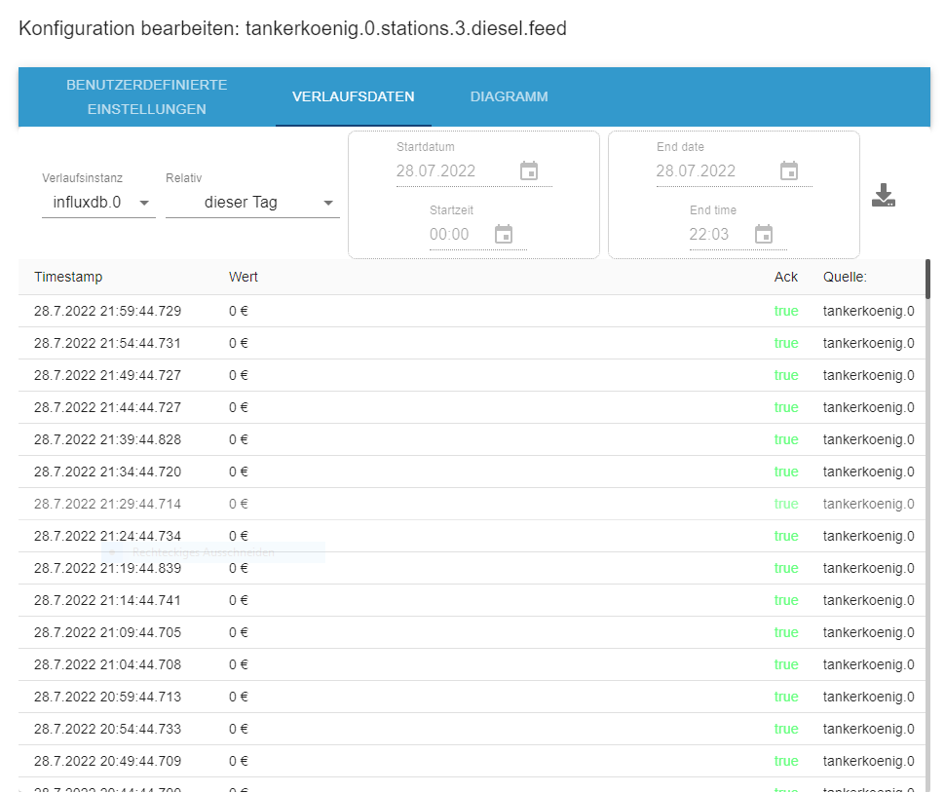Viewport: 945px width, 793px height.
Task: Select row with timestamp 20:54:44.733
Action: [x=472, y=729]
